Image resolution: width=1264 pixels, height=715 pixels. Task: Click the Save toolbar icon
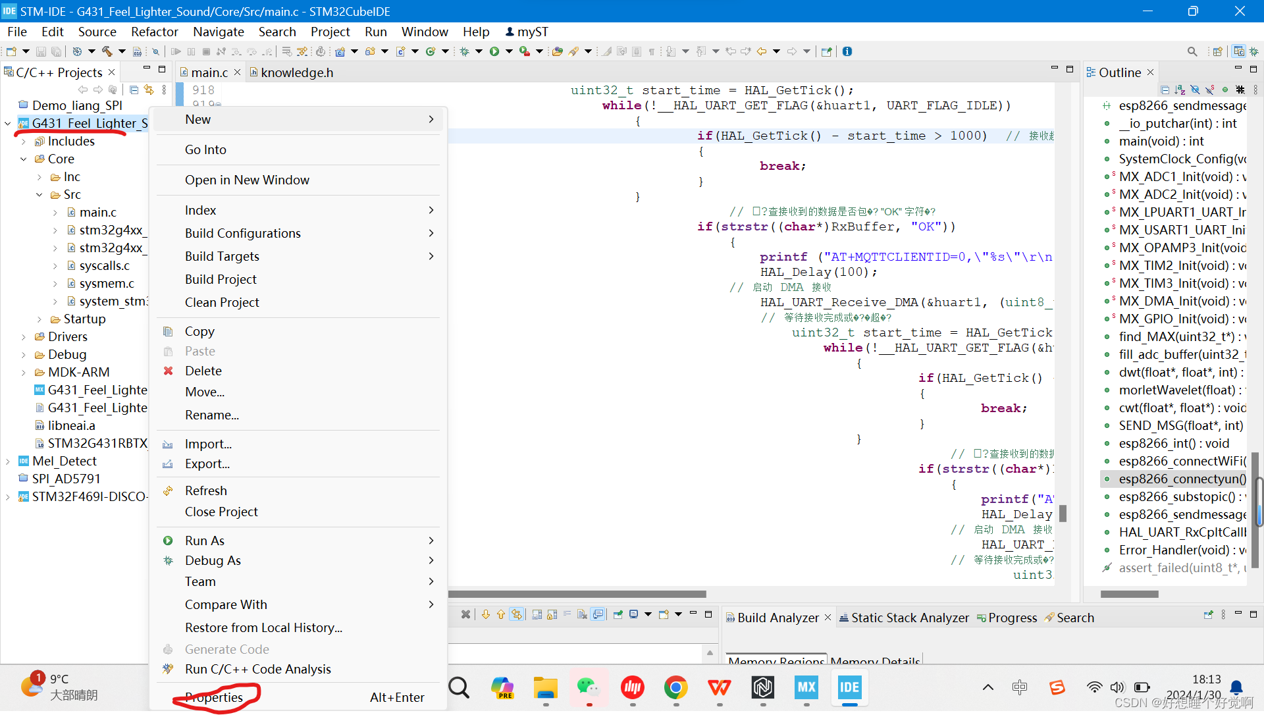tap(41, 51)
